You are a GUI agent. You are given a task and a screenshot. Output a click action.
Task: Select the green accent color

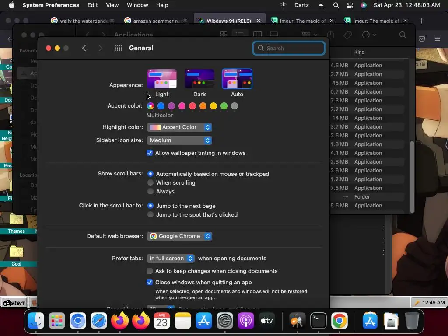pyautogui.click(x=224, y=106)
